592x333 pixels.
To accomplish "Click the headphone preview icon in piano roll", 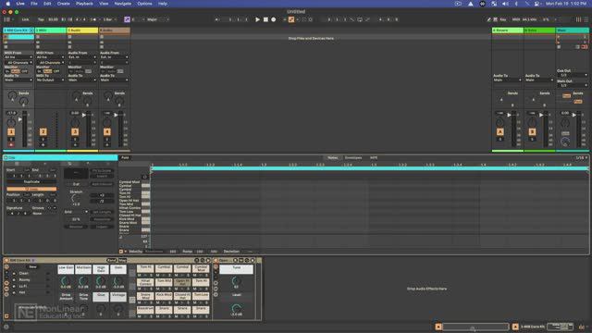I will point(144,177).
